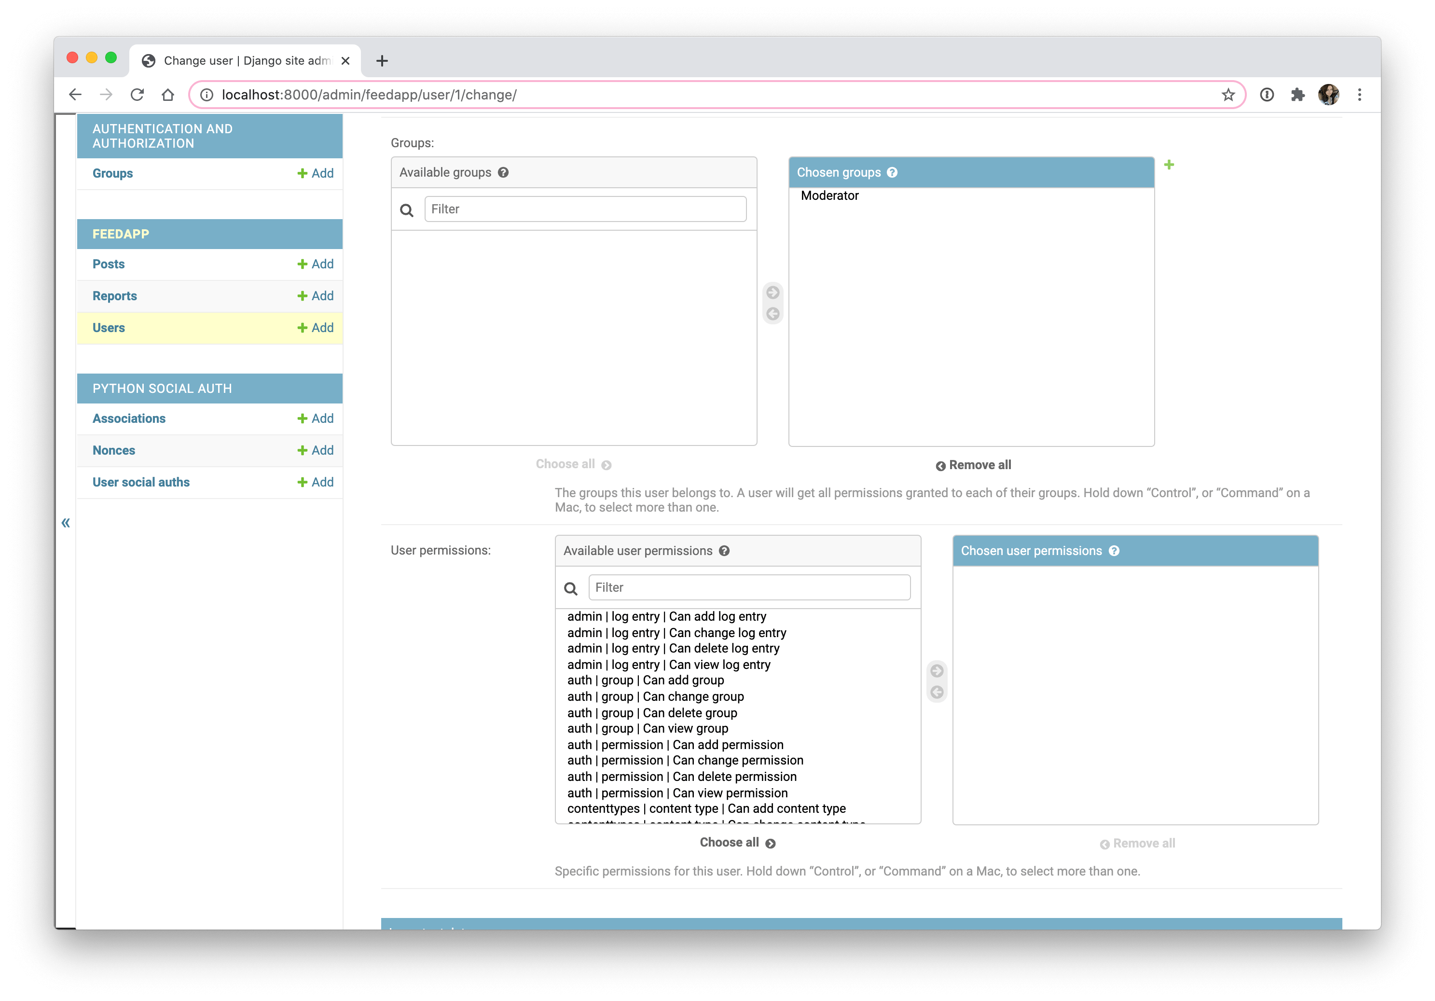Click left arrow to remove chosen permissions
The image size is (1435, 1001).
[936, 692]
